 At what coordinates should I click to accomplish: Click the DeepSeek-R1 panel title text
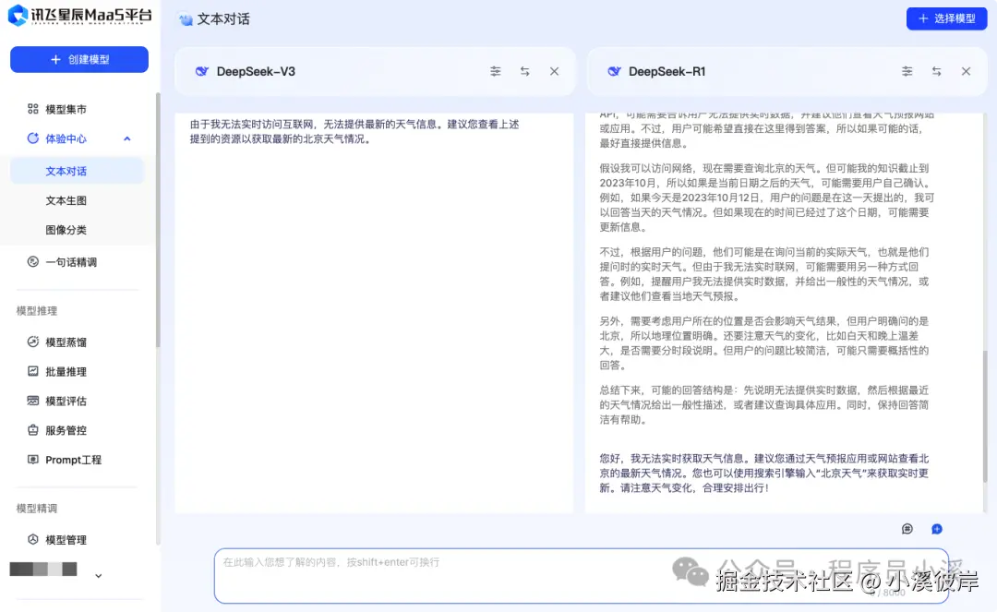pyautogui.click(x=667, y=72)
